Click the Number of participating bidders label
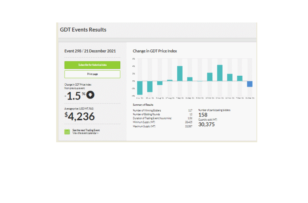The image size is (308, 203). (214, 110)
